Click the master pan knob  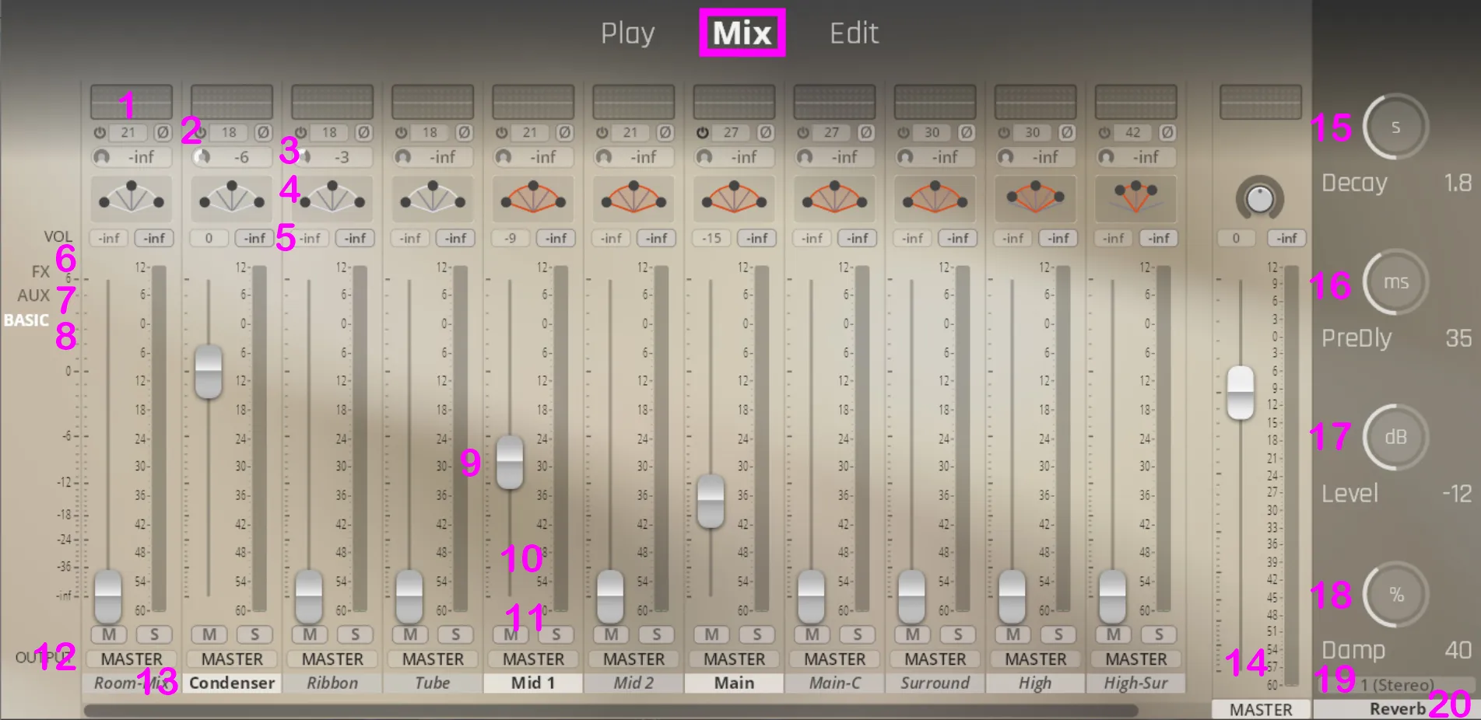1259,199
